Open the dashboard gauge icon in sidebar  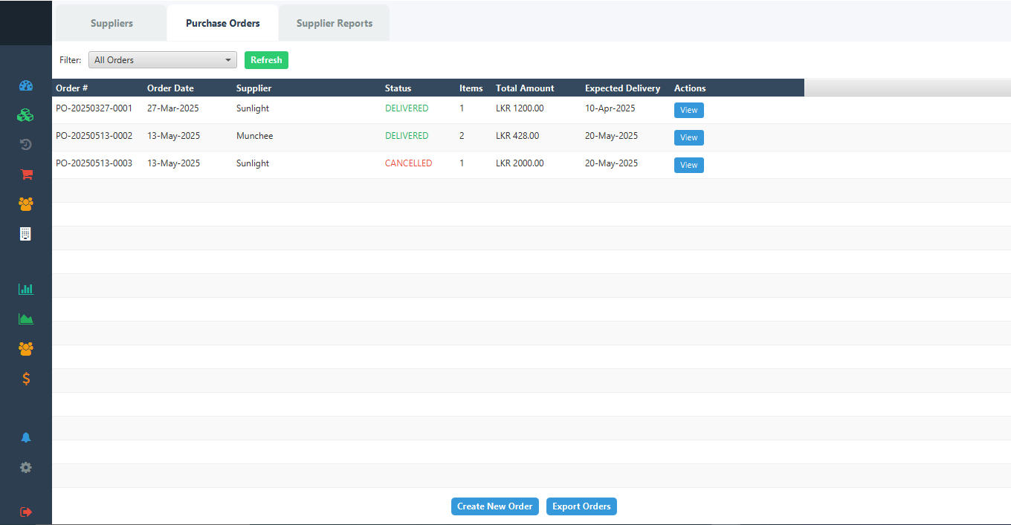click(x=26, y=85)
